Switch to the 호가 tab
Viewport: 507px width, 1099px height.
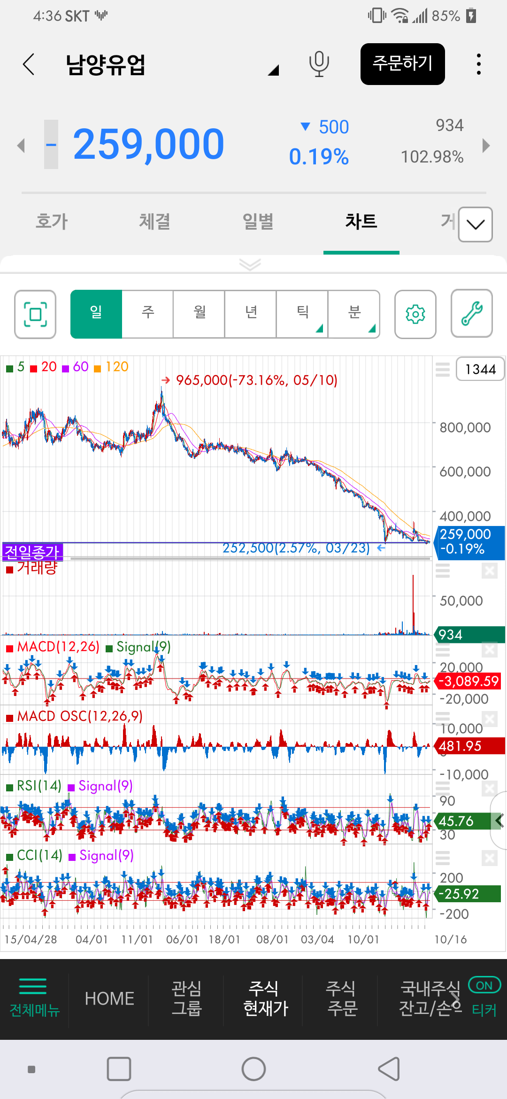52,222
